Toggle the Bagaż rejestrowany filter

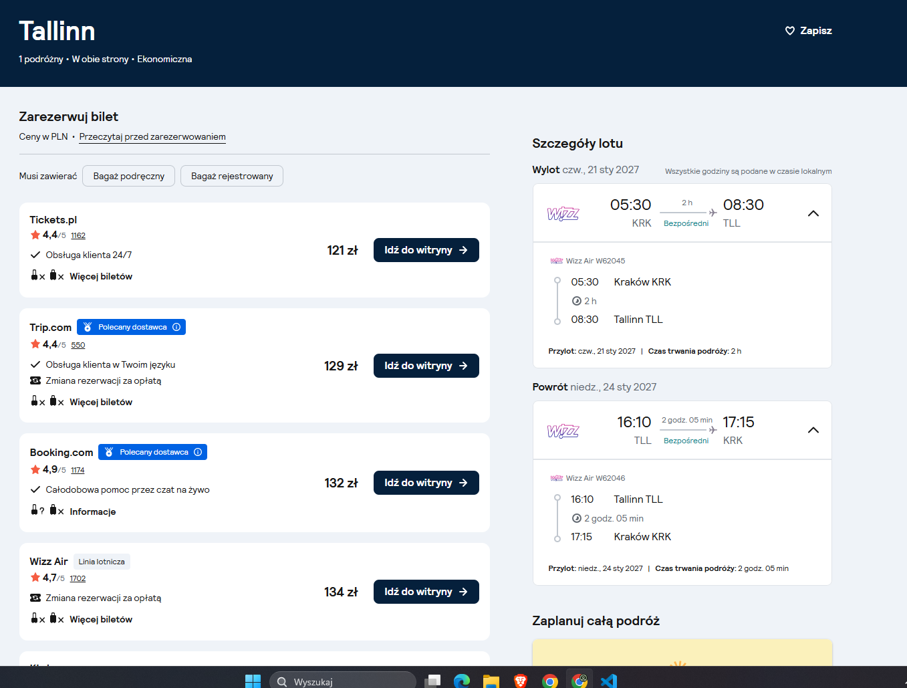coord(232,176)
